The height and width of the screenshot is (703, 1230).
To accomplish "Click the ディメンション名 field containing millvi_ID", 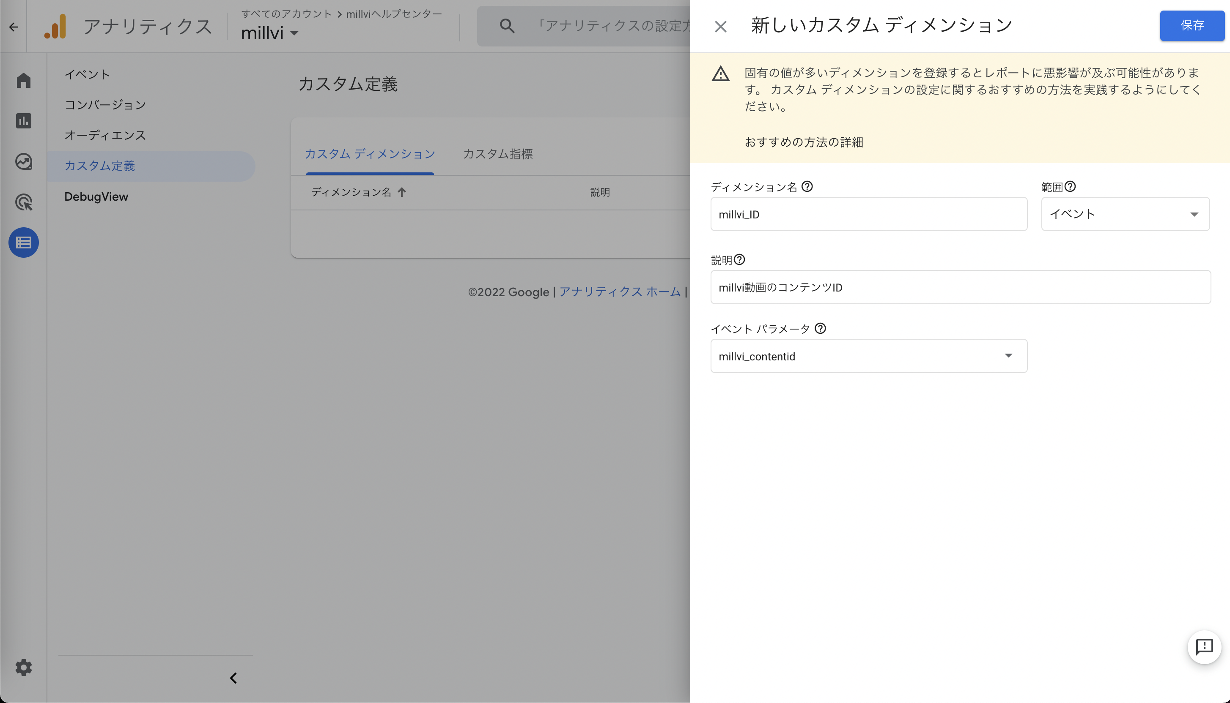I will (868, 214).
